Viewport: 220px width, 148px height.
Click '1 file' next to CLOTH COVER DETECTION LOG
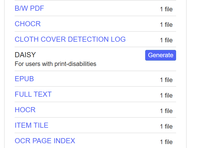click(166, 40)
